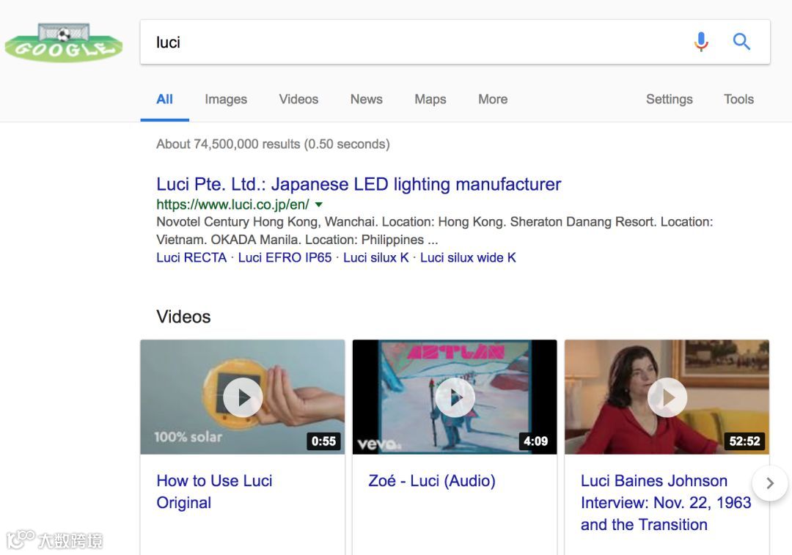Expand the green arrow beside the URL
Screen dimensions: 792x555
[x=319, y=205]
